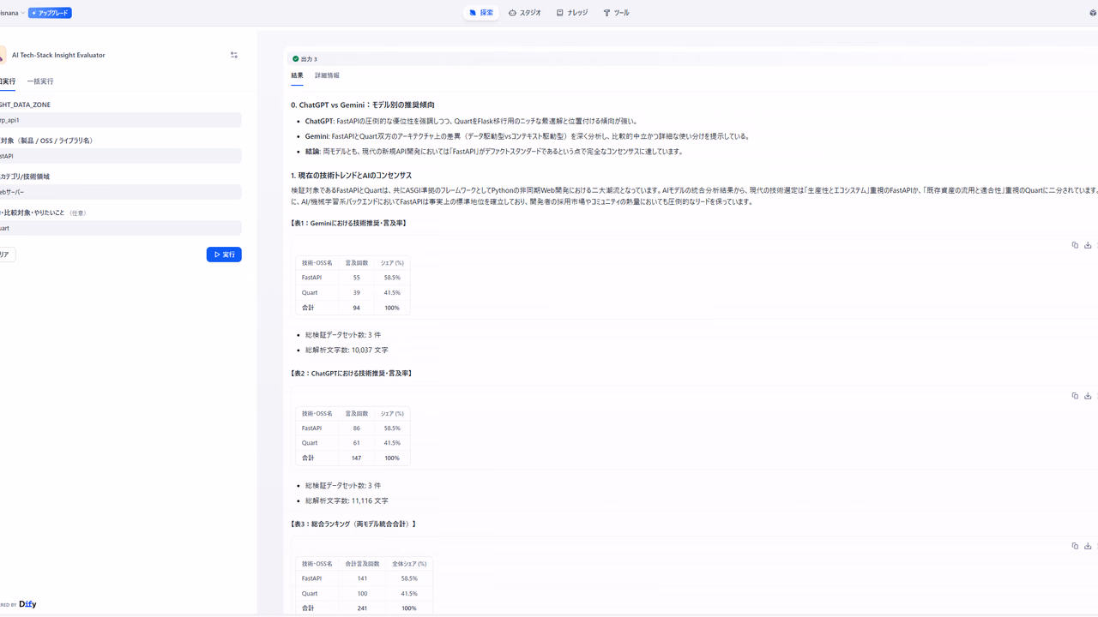1098x617 pixels.
Task: Focus the 比較対象・やりたいこと input containing Quart
Action: tap(120, 228)
